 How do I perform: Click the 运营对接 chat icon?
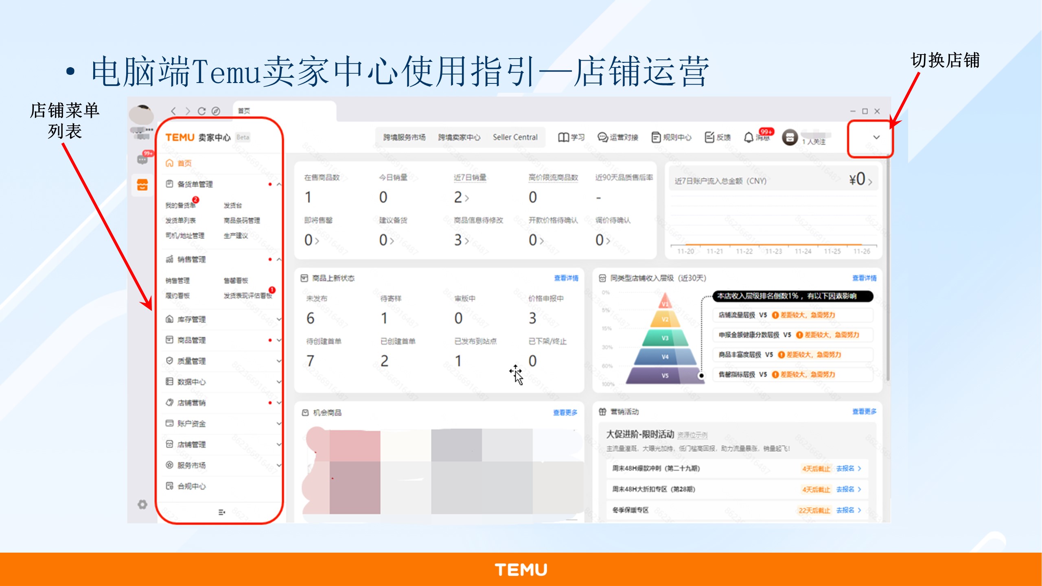pos(602,137)
